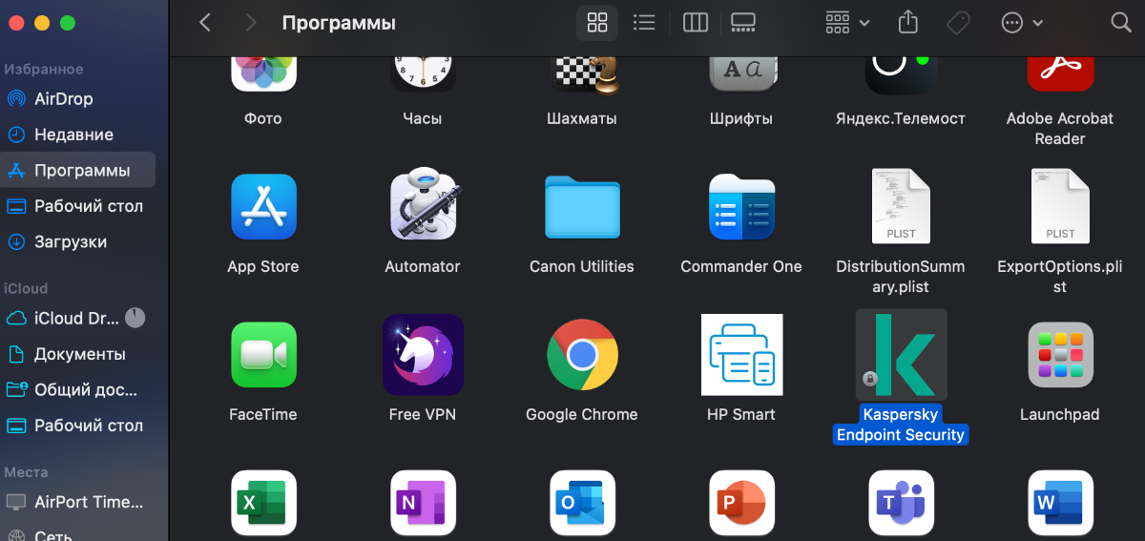The height and width of the screenshot is (541, 1145).
Task: Select the Automator robot icon
Action: click(423, 206)
